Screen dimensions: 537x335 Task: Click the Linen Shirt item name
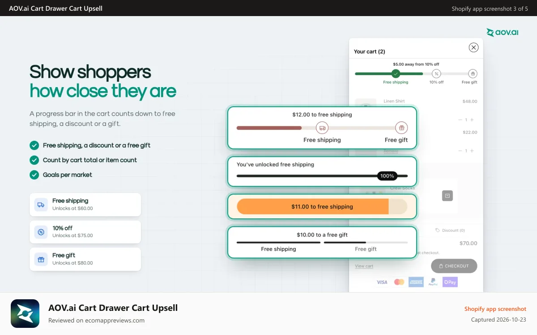pyautogui.click(x=394, y=101)
